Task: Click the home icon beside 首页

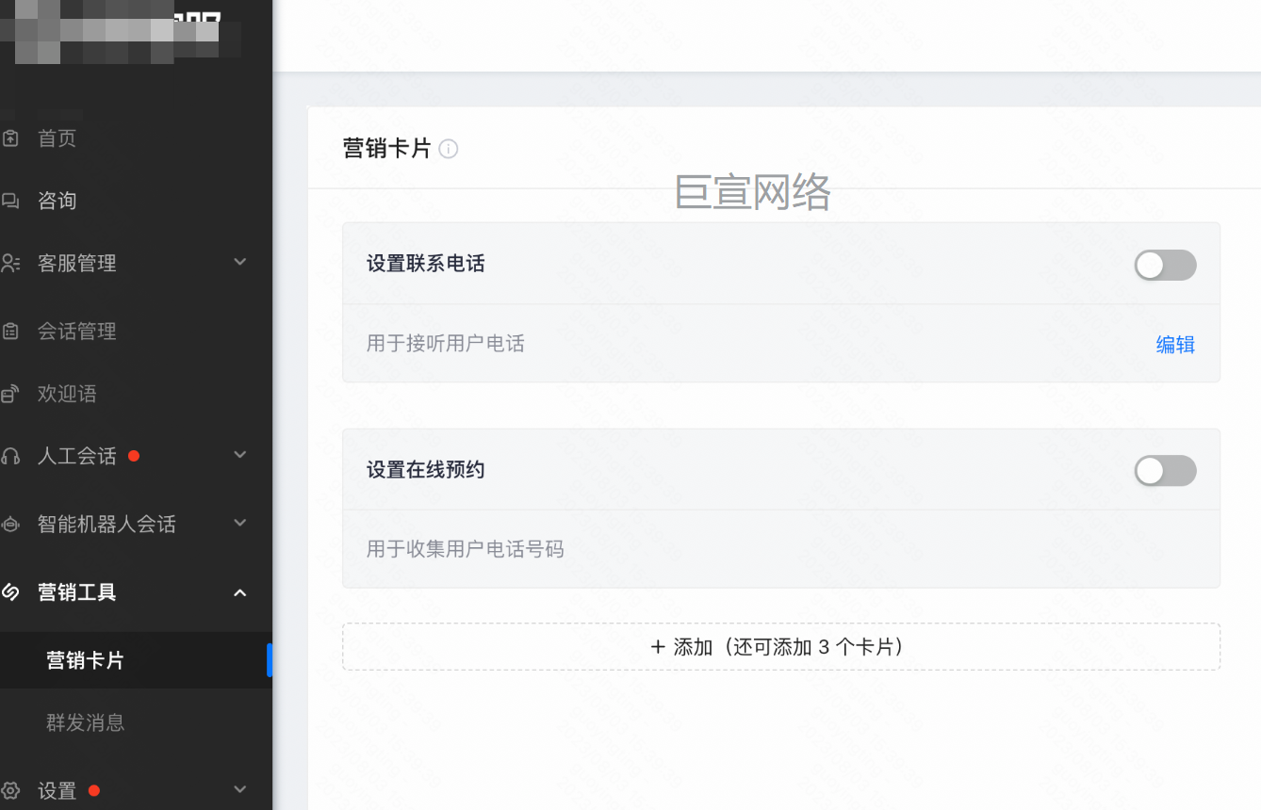Action: click(x=10, y=138)
